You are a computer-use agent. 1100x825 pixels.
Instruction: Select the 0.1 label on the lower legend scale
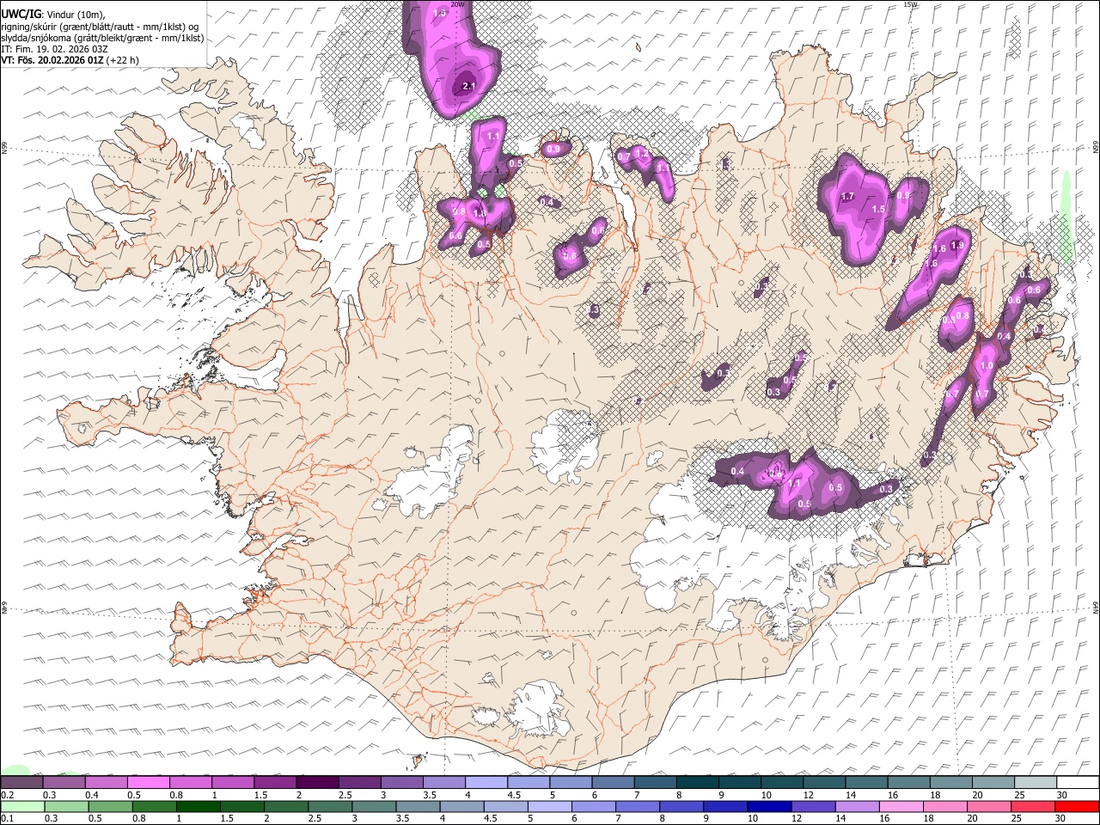8,819
